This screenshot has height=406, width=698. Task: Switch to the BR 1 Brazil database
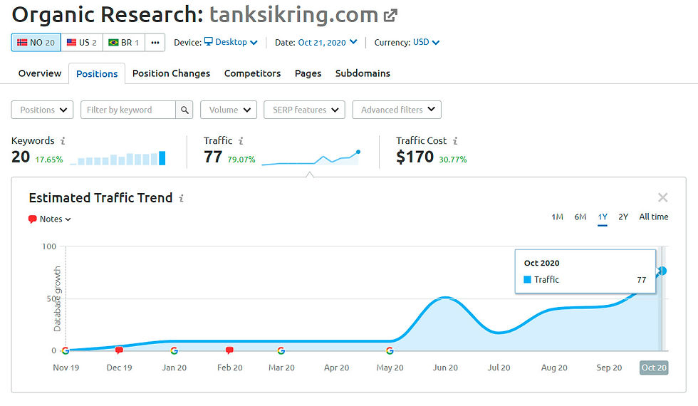click(x=124, y=43)
